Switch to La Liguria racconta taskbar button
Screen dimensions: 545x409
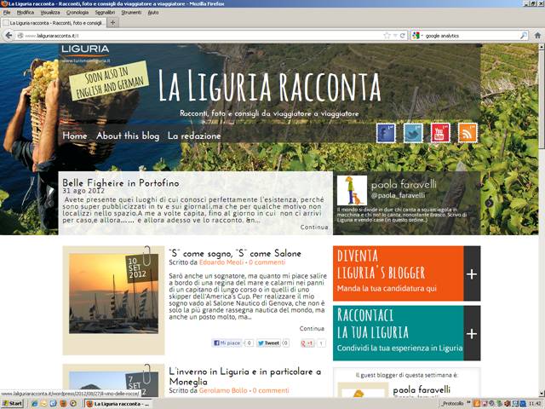tap(118, 404)
